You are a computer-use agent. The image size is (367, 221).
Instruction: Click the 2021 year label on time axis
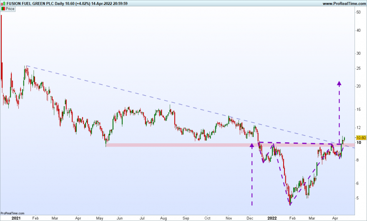[x=16, y=218]
